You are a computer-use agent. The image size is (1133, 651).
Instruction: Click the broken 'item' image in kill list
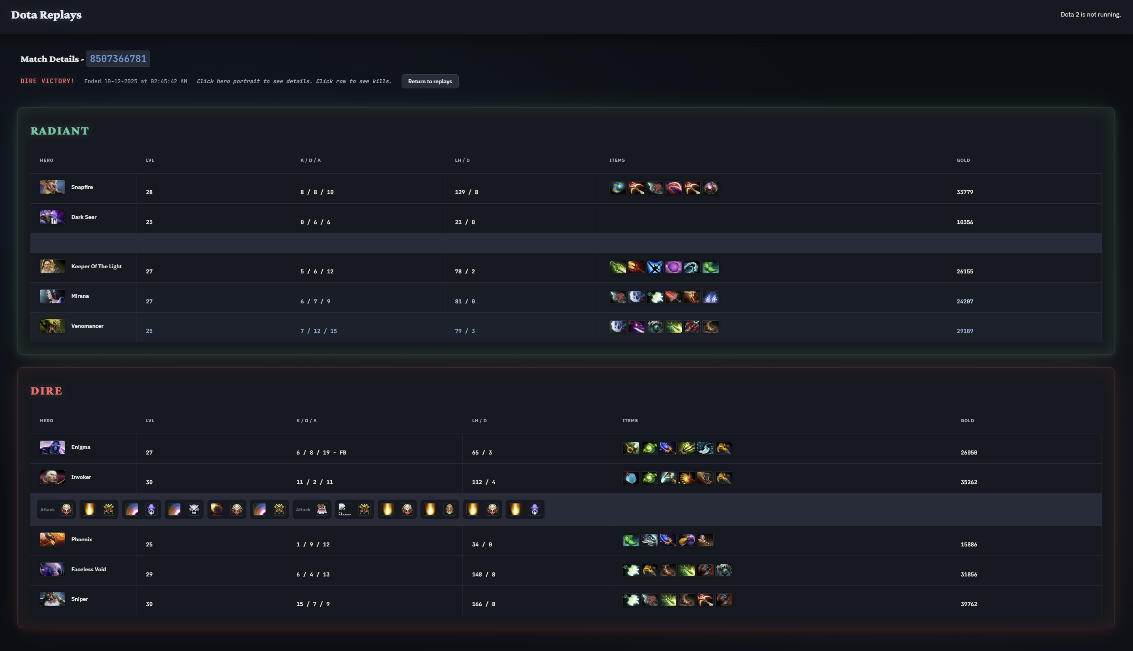(344, 509)
